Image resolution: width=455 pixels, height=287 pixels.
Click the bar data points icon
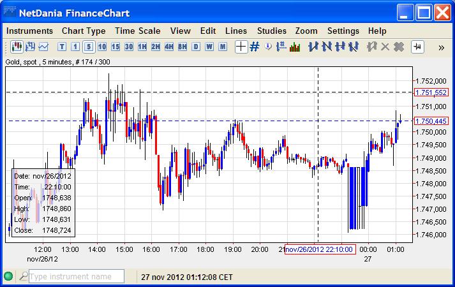(x=281, y=47)
